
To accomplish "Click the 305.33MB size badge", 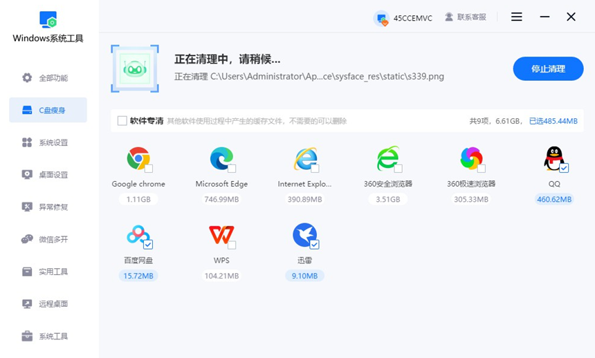I will point(471,199).
